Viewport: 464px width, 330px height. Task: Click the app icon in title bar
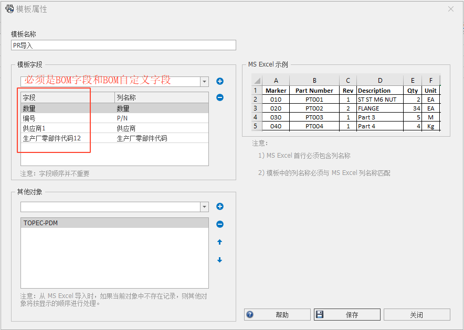click(9, 9)
